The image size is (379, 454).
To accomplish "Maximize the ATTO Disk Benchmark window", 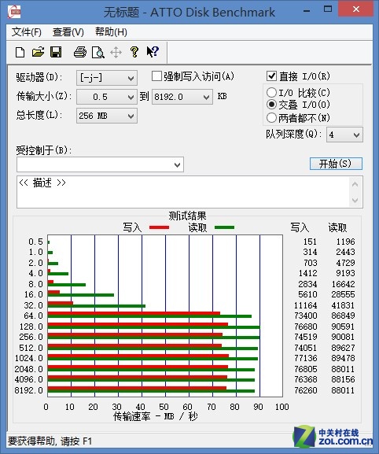I will pyautogui.click(x=328, y=9).
